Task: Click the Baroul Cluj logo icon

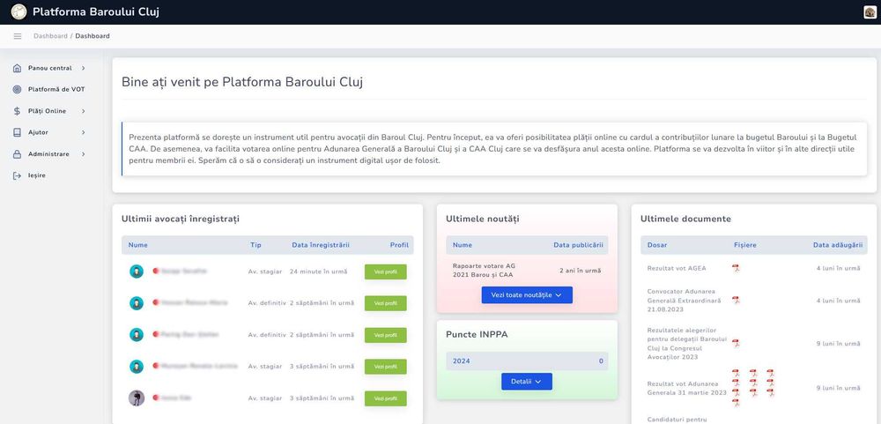Action: (x=19, y=12)
